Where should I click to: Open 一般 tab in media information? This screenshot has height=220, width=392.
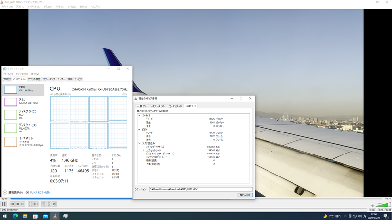click(142, 106)
